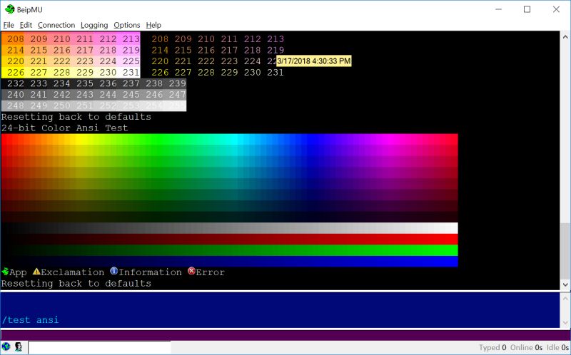The height and width of the screenshot is (355, 571).
Task: Click the orange 208 text on black background
Action: click(160, 39)
